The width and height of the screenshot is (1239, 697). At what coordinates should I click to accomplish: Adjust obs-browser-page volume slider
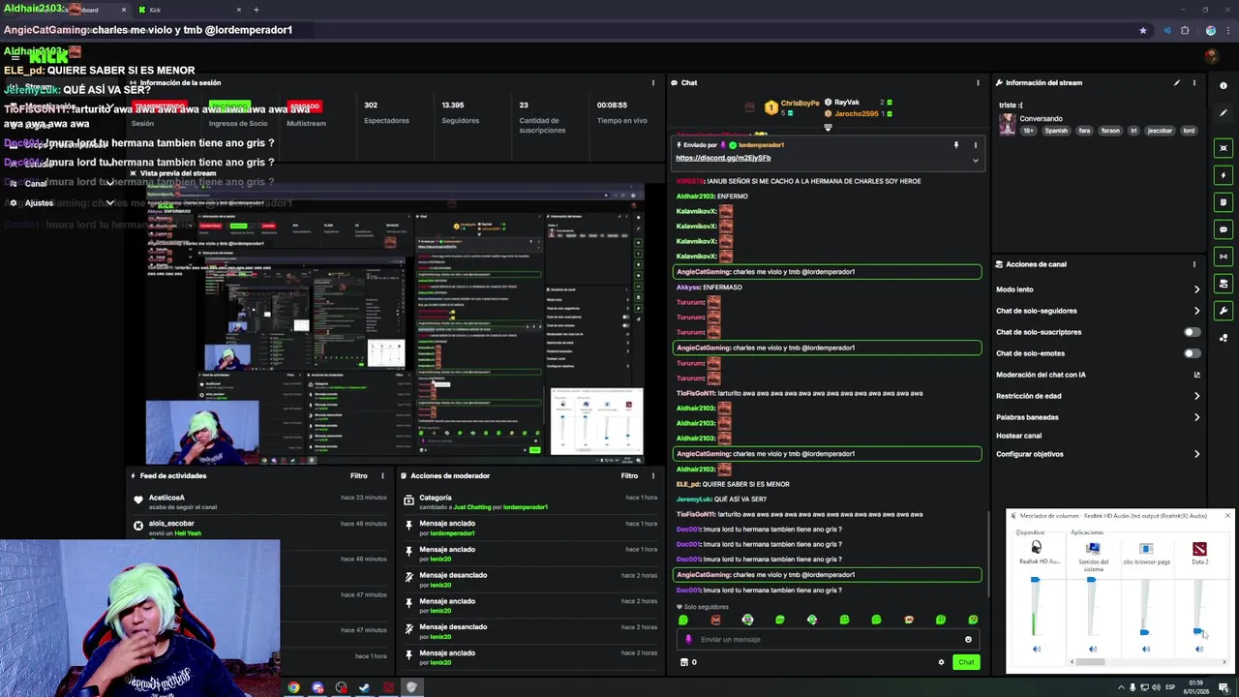[x=1144, y=633]
